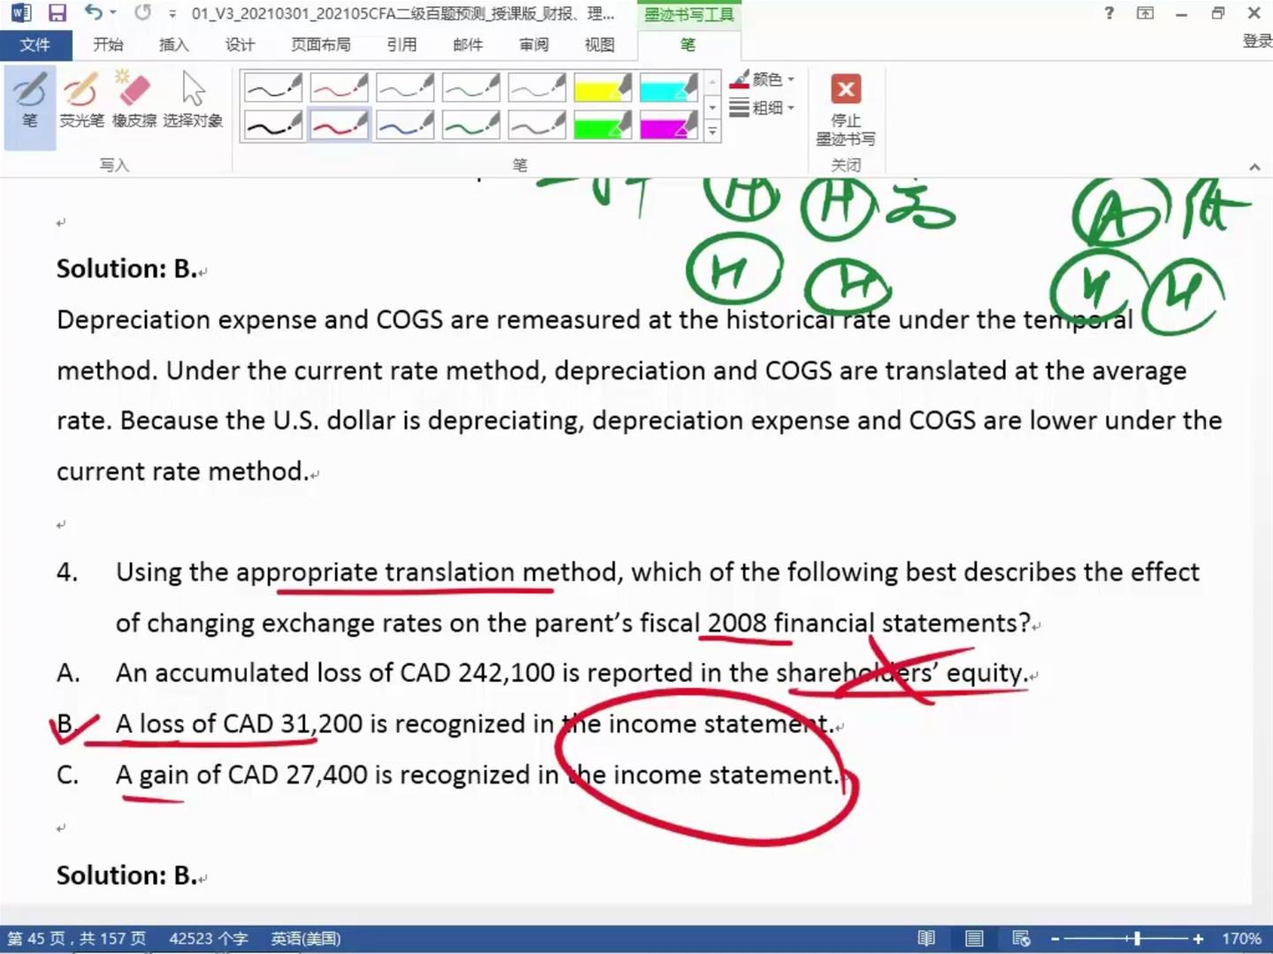Save the document using the floppy disk icon

pos(57,13)
